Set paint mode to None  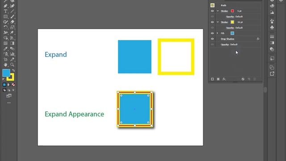pyautogui.click(x=13, y=85)
